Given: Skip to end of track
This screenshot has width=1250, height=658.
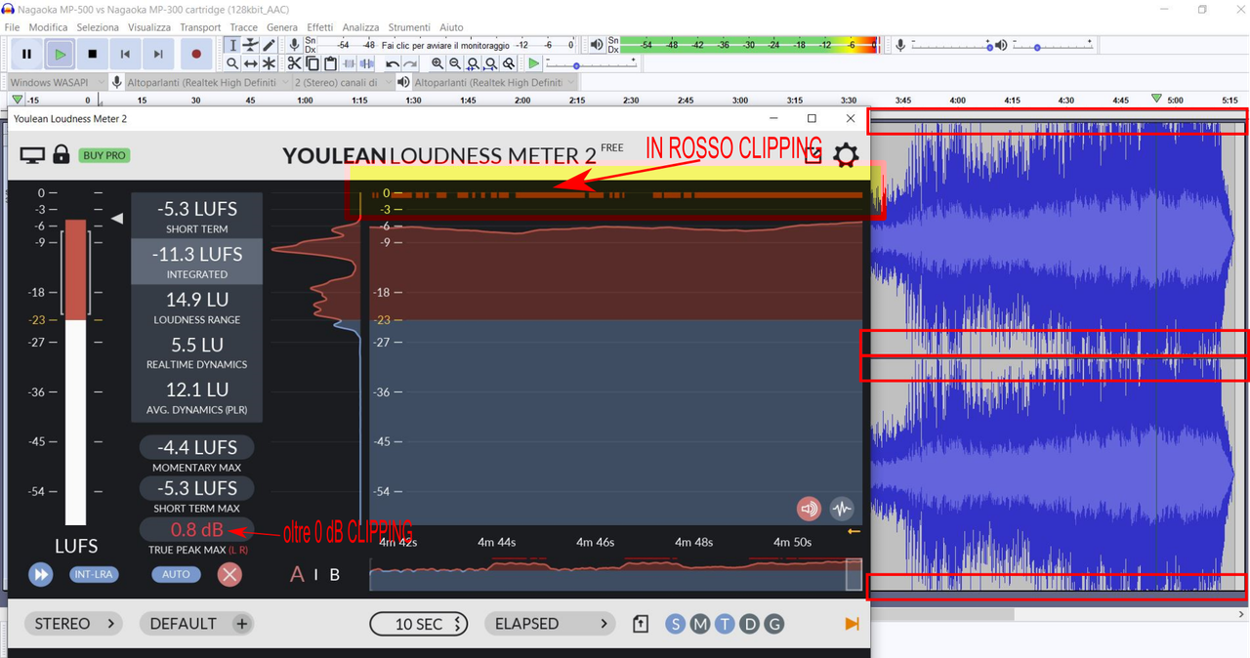Looking at the screenshot, I should [x=158, y=55].
